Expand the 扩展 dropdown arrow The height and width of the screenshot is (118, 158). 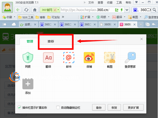tap(93, 17)
